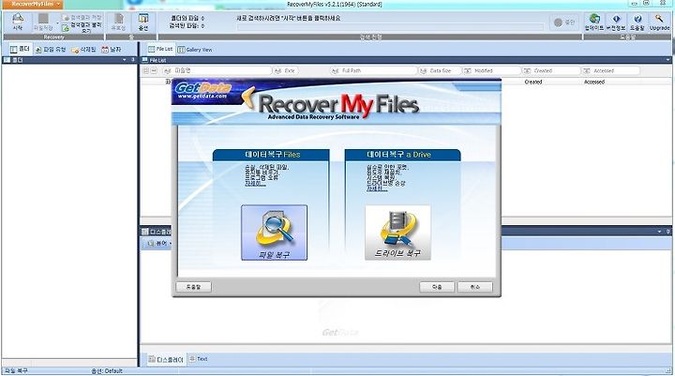Open the display panel header dropdown arrow
This screenshot has height=376, width=675.
(x=659, y=232)
